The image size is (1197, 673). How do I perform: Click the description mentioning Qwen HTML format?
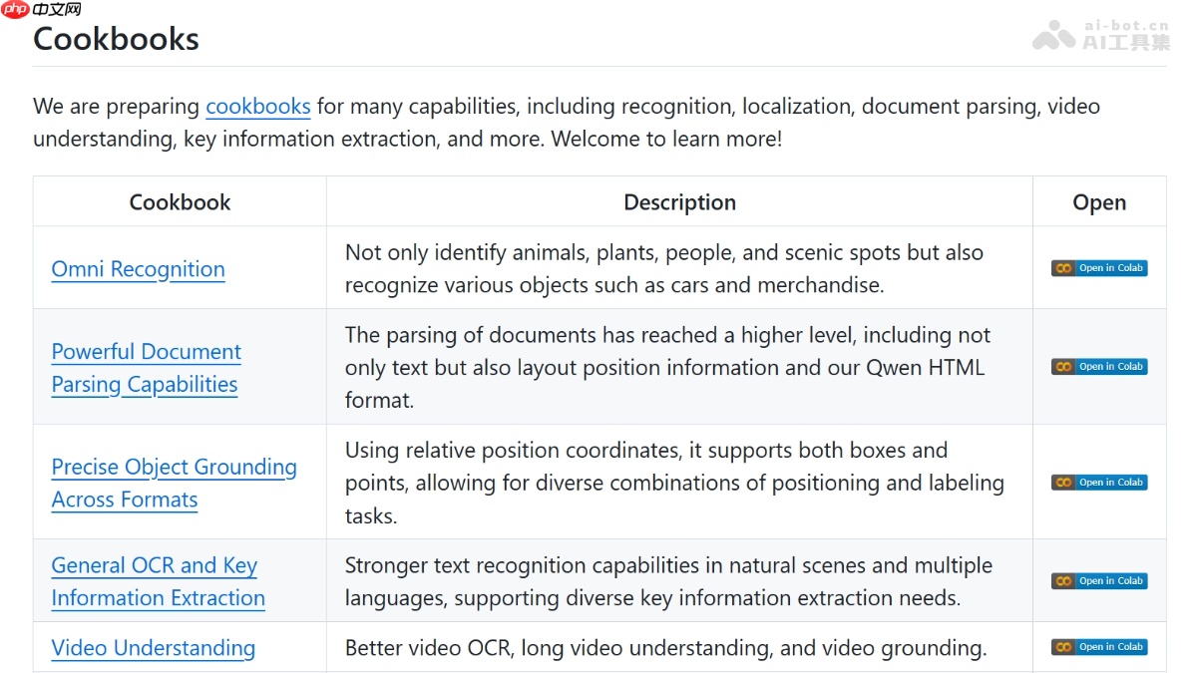[x=663, y=368]
